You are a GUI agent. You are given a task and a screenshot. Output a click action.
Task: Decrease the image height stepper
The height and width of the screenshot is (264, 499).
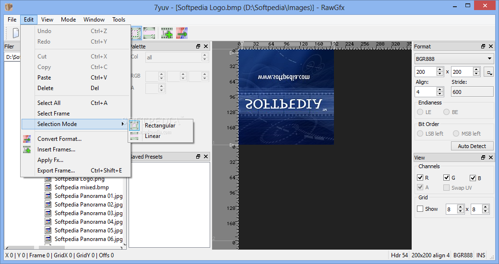click(x=476, y=74)
